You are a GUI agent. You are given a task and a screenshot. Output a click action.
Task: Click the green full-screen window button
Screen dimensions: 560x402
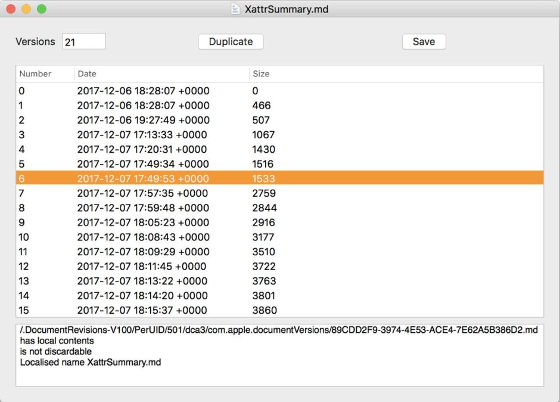pos(41,9)
